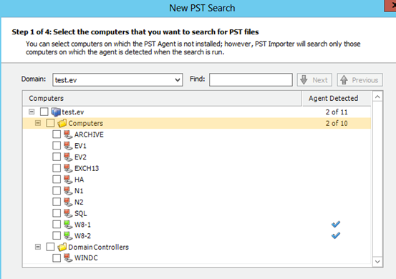Image resolution: width=396 pixels, height=279 pixels.
Task: Click into the Find text field
Action: 251,80
